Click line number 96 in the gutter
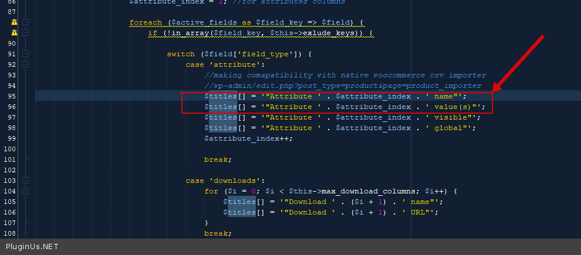Image resolution: width=581 pixels, height=255 pixels. pyautogui.click(x=12, y=107)
